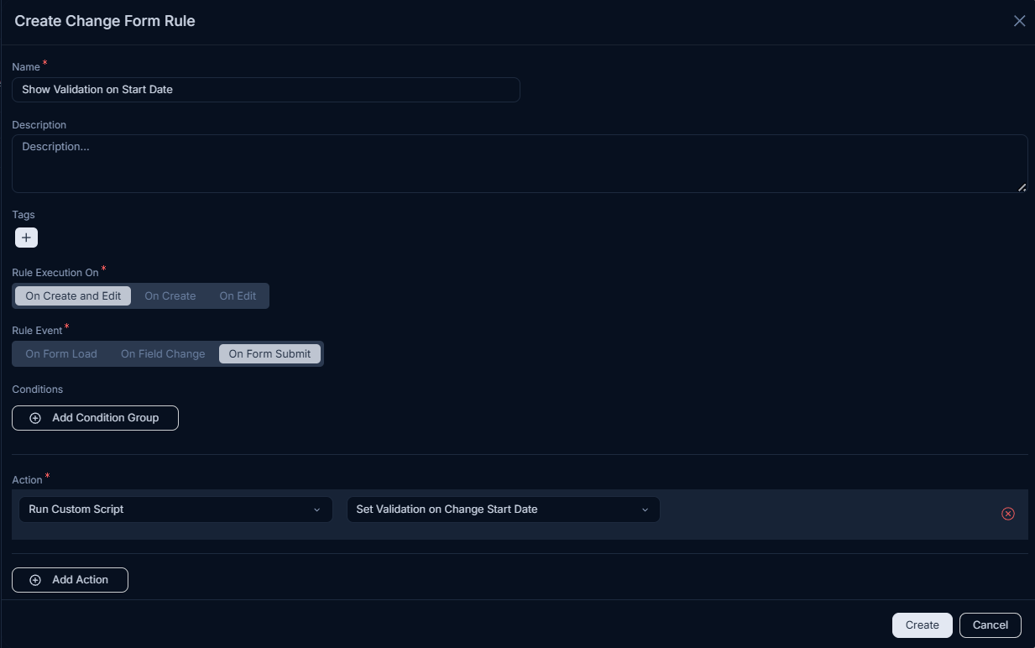Choose On Form Submit rule event
The image size is (1035, 648).
(269, 353)
